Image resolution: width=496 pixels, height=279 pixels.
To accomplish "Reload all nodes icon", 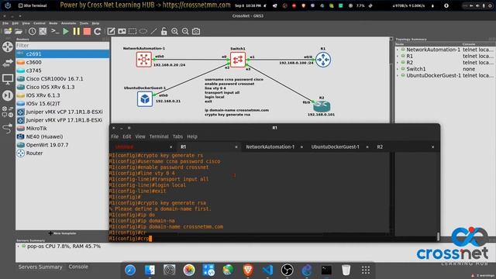I will [98, 31].
